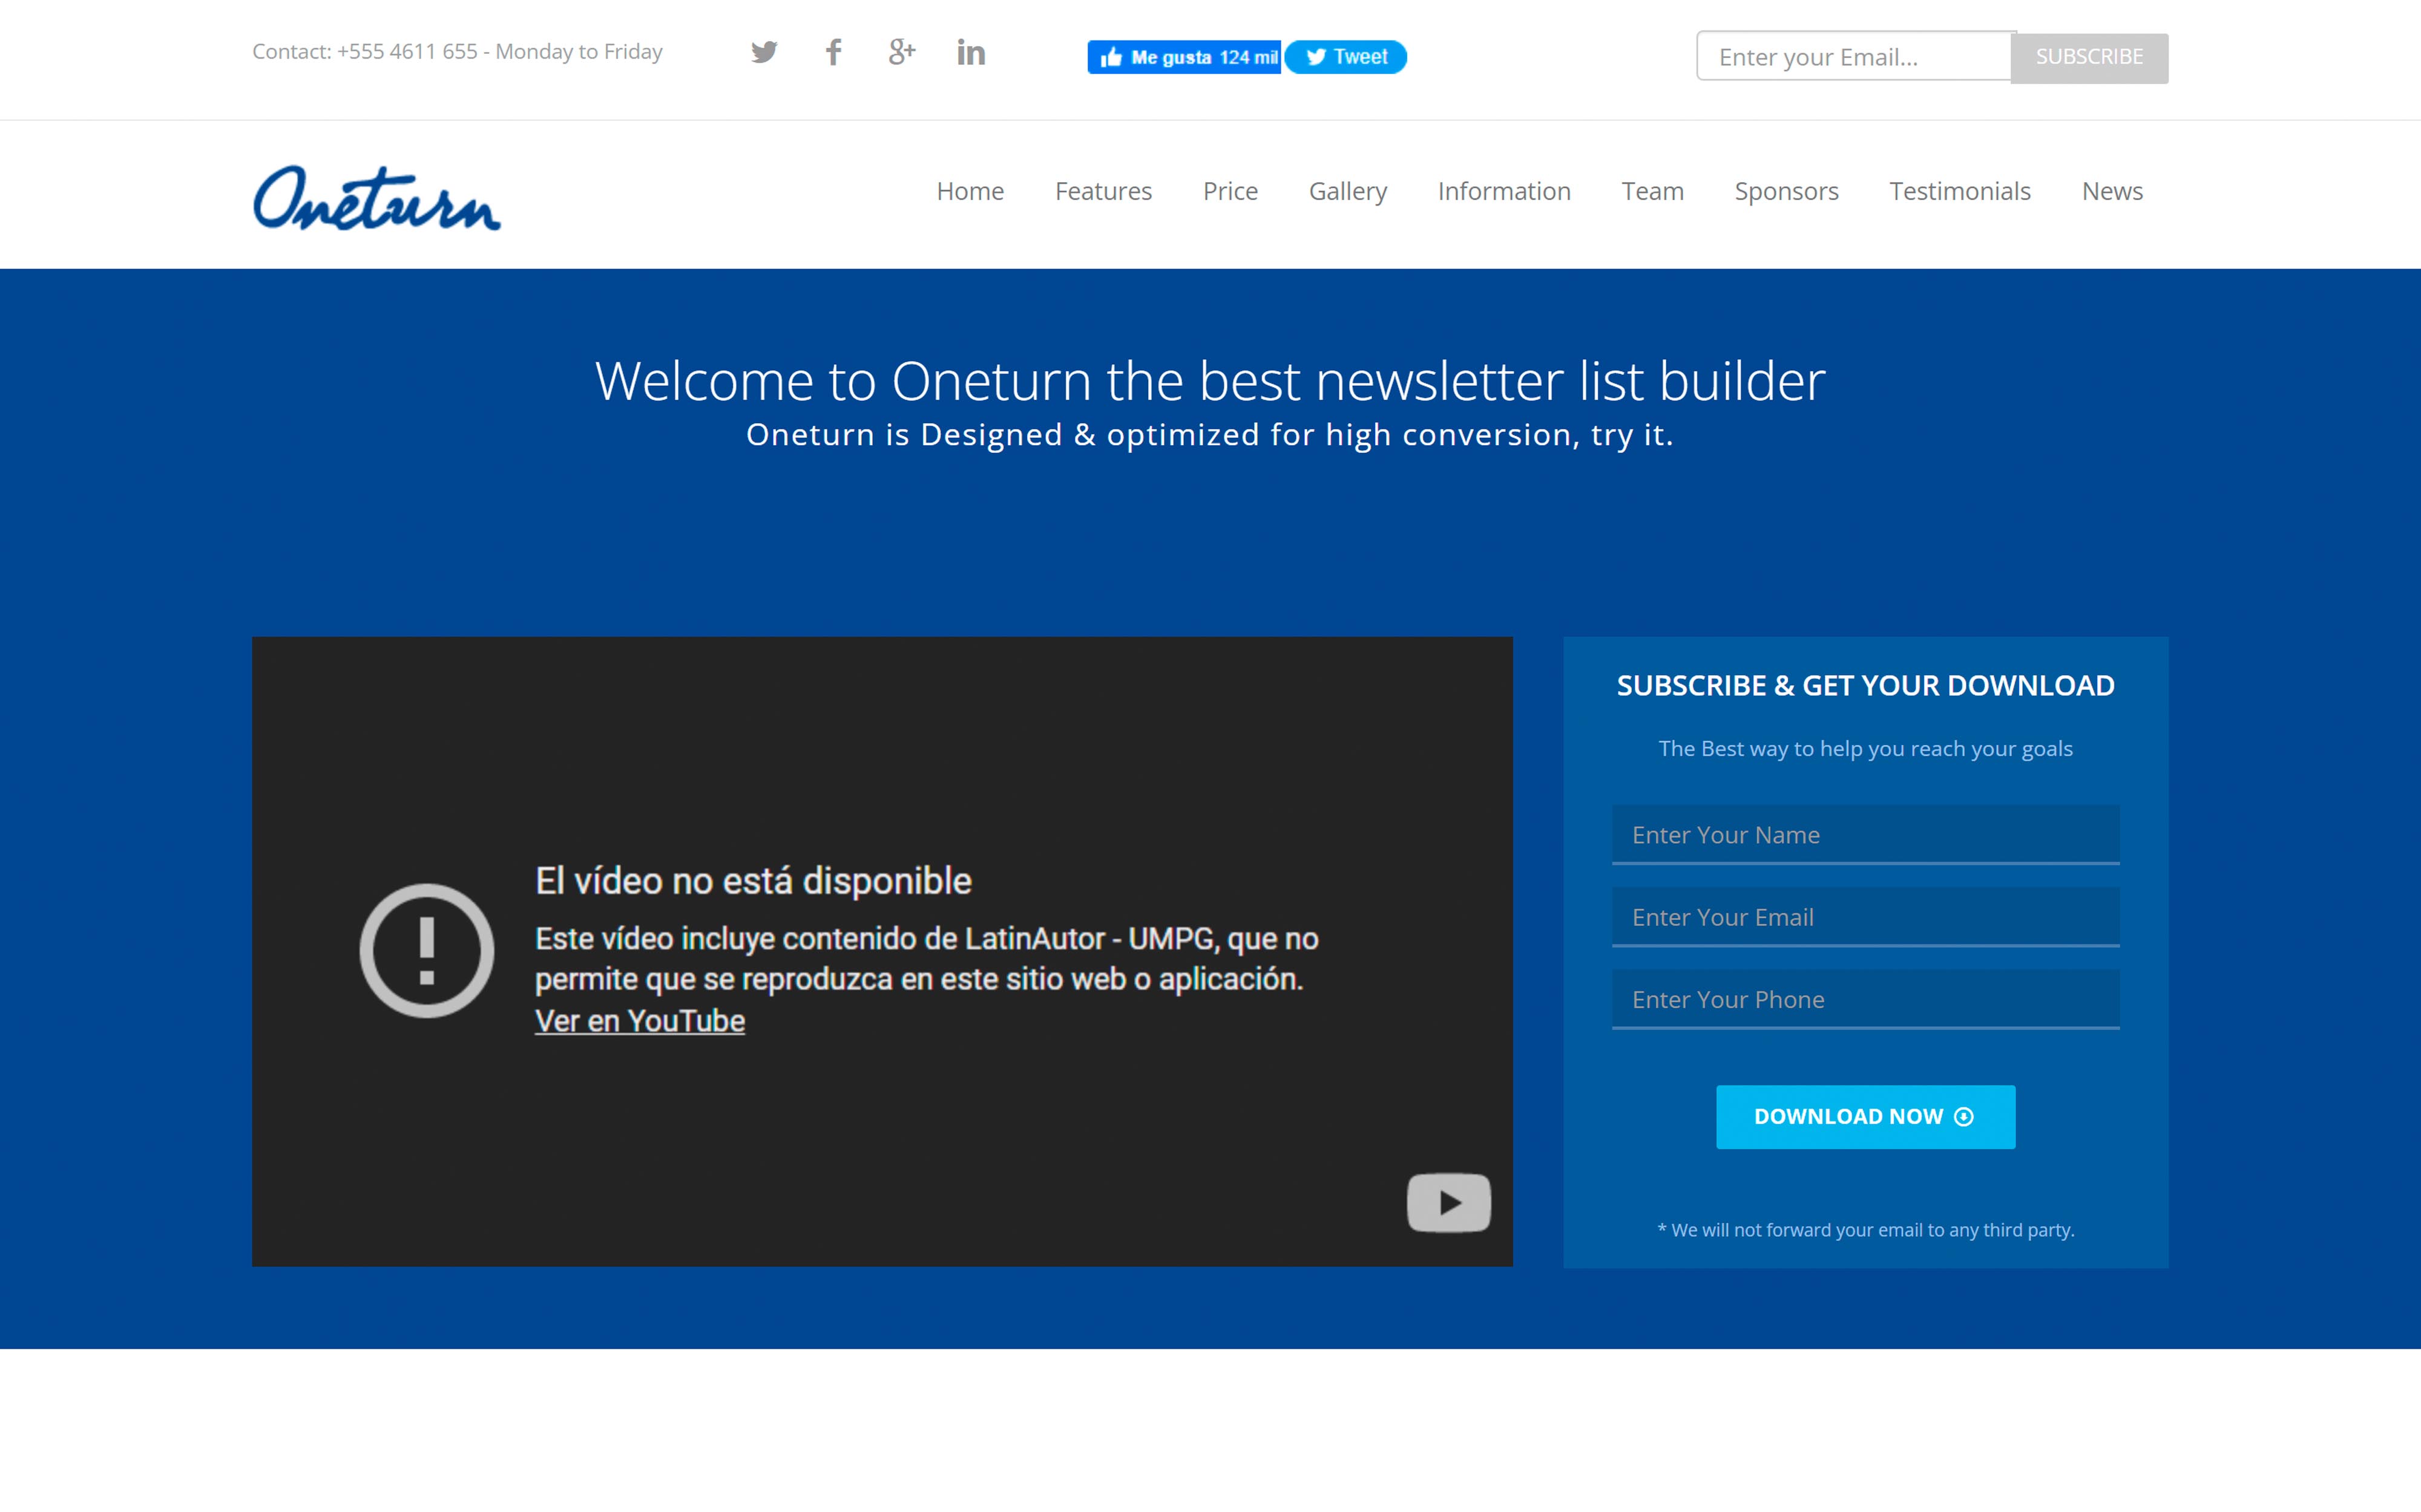Click the 'SUBSCRIBE & GET YOUR DOWNLOAD' heading
Screen dimensions: 2421x1512
pyautogui.click(x=1866, y=685)
